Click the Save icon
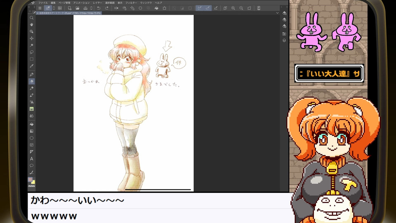This screenshot has width=396, height=223. pos(85,8)
